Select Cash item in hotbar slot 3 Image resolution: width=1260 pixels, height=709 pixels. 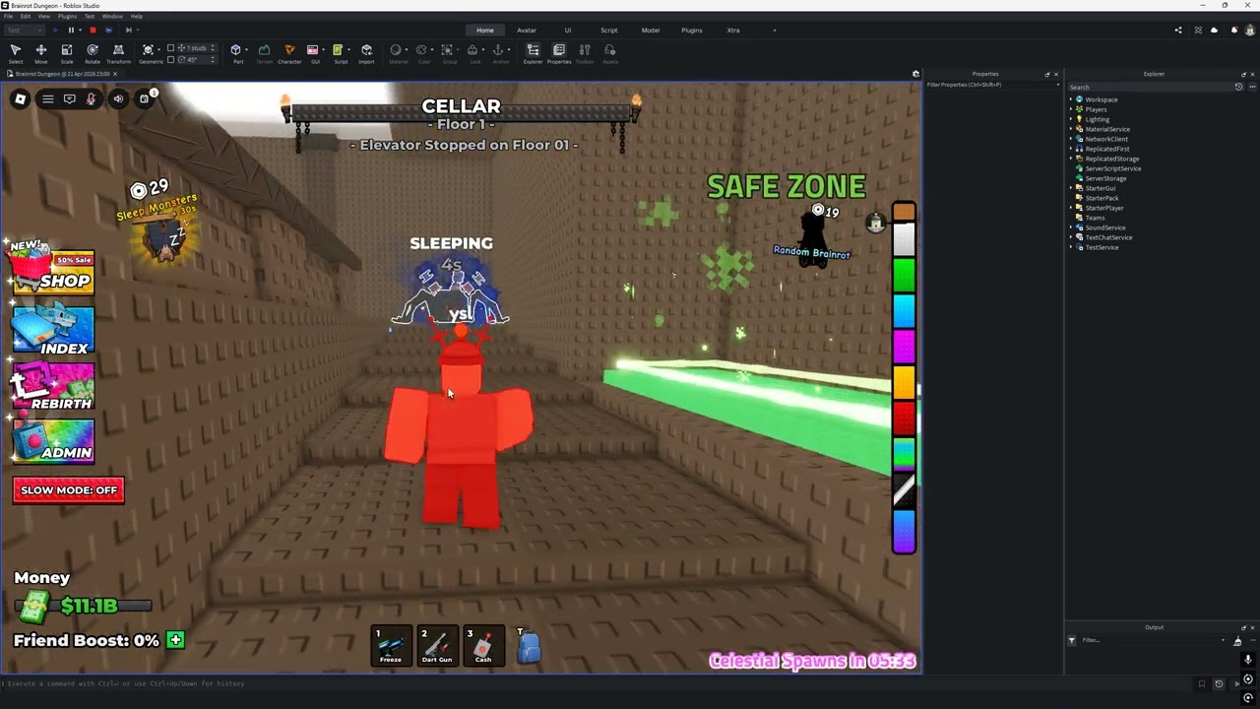[x=483, y=646]
